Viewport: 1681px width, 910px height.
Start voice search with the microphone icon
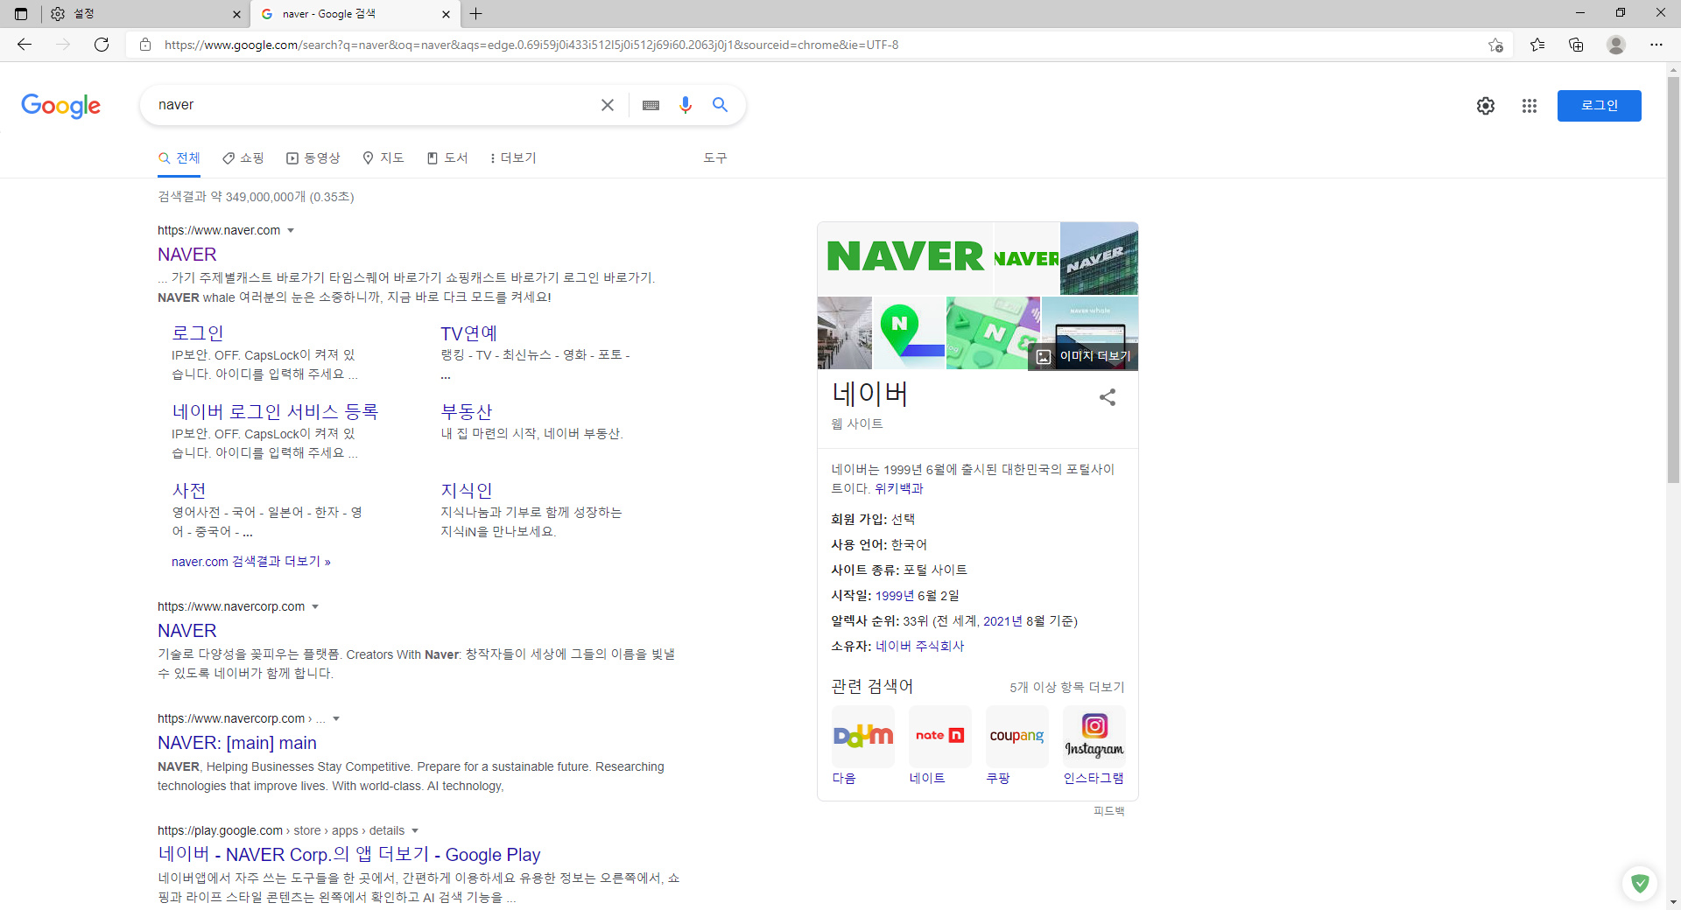tap(686, 105)
